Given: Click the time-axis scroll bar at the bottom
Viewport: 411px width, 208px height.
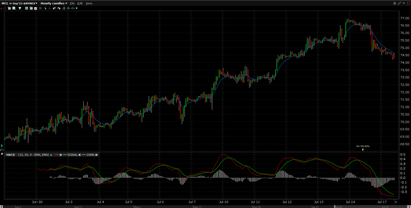Looking at the screenshot, I should click(206, 206).
